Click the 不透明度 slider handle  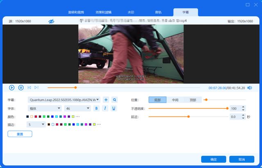tap(227, 108)
